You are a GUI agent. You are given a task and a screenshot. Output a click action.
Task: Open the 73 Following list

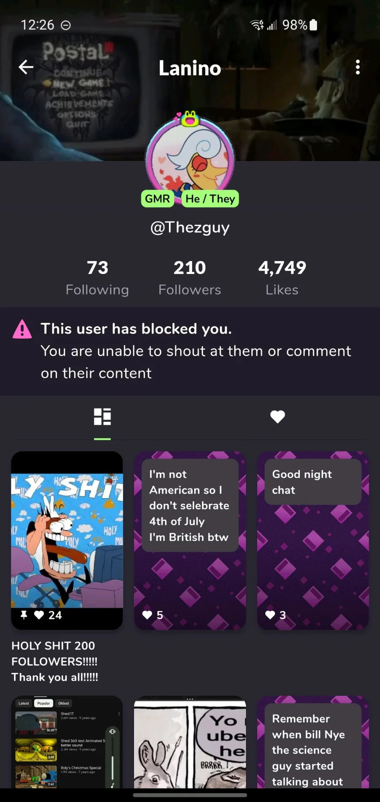click(97, 278)
